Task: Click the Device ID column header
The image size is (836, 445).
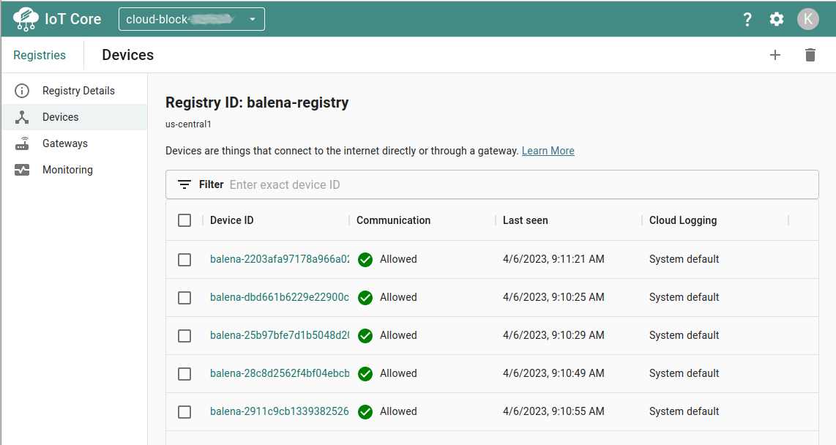Action: click(x=231, y=220)
